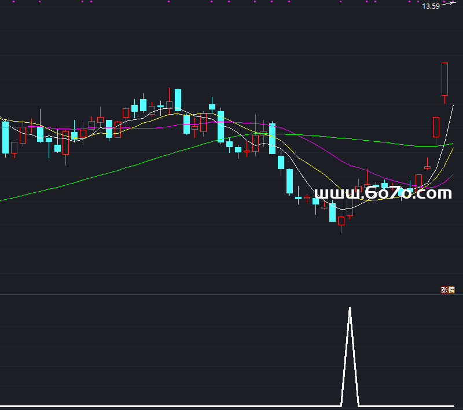Select the latest tall red candlestick

[444, 83]
